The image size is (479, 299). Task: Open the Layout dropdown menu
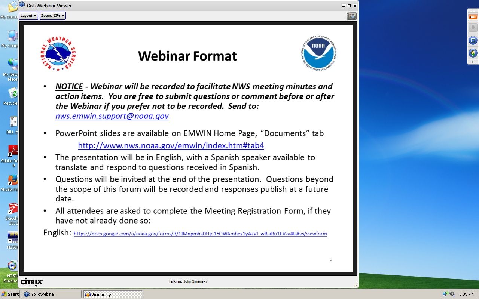[x=28, y=16]
